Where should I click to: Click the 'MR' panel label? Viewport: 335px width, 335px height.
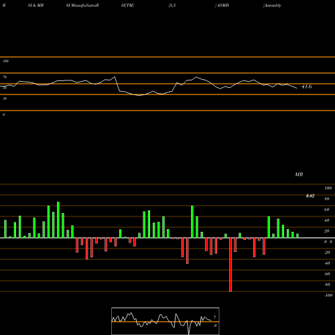pos(299,174)
